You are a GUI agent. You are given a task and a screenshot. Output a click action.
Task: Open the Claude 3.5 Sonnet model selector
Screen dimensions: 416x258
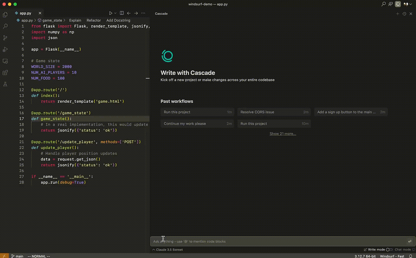click(x=167, y=249)
